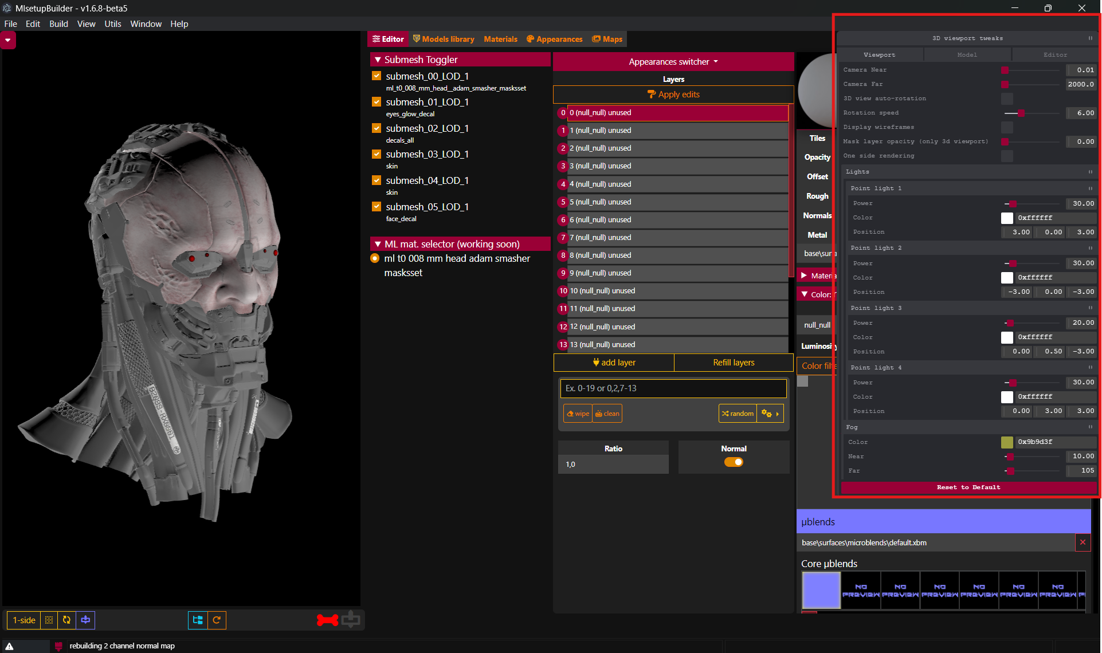Viewport: 1102px width, 653px height.
Task: Click the random gears settings icon
Action: [766, 414]
